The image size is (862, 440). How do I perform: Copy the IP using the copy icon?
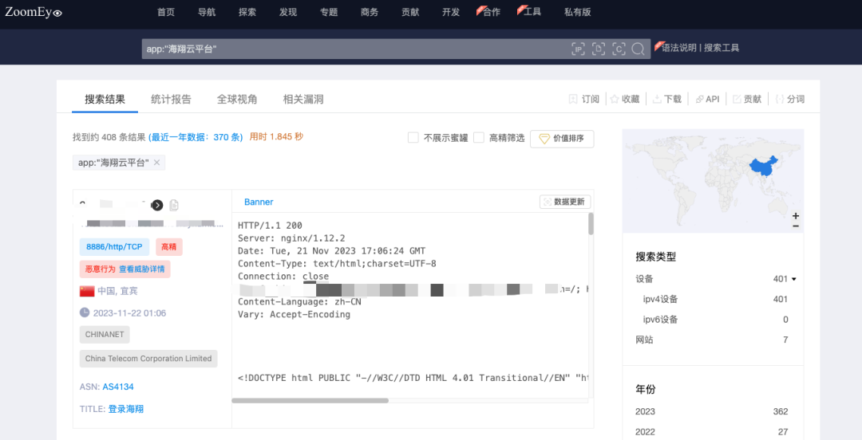tap(174, 205)
